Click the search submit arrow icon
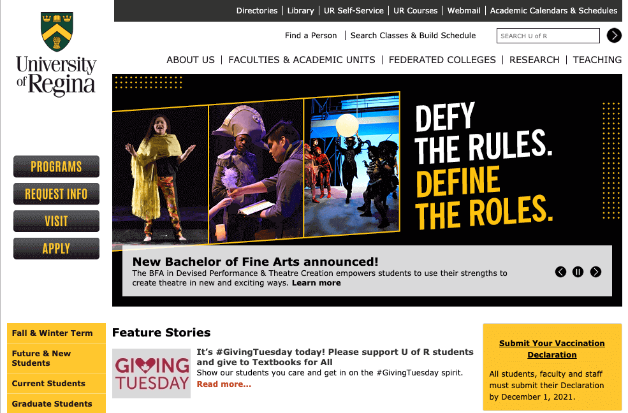This screenshot has height=413, width=628. click(x=614, y=36)
